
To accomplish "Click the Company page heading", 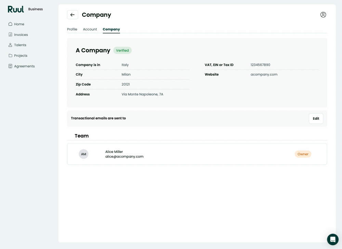I will [96, 15].
